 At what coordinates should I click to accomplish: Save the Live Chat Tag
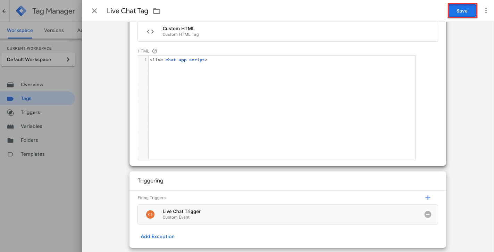coord(462,11)
